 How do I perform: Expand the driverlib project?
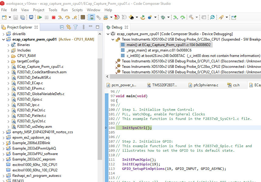pyautogui.click(x=4, y=34)
